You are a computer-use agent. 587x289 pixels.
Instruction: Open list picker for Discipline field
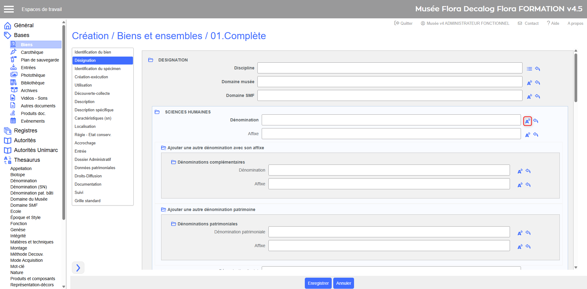[x=529, y=69]
